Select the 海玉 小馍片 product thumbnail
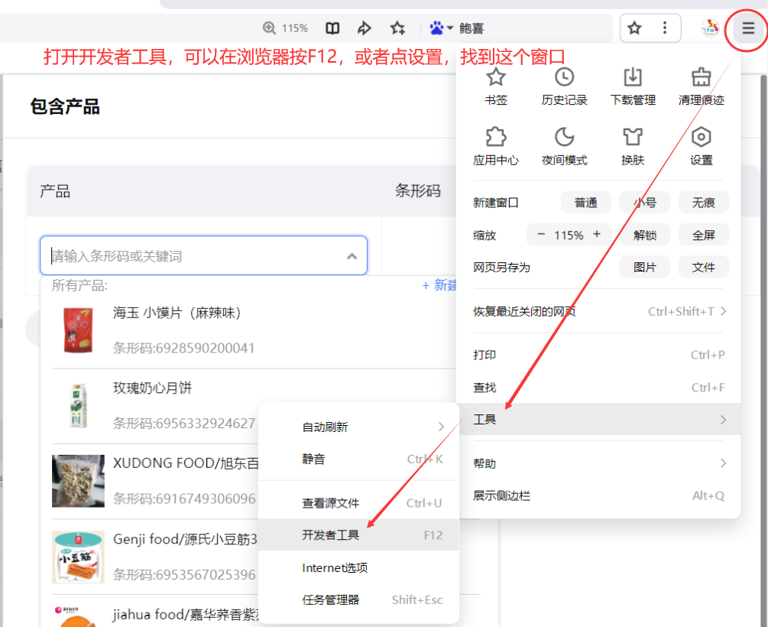Screen dimensions: 768x627 coord(77,330)
